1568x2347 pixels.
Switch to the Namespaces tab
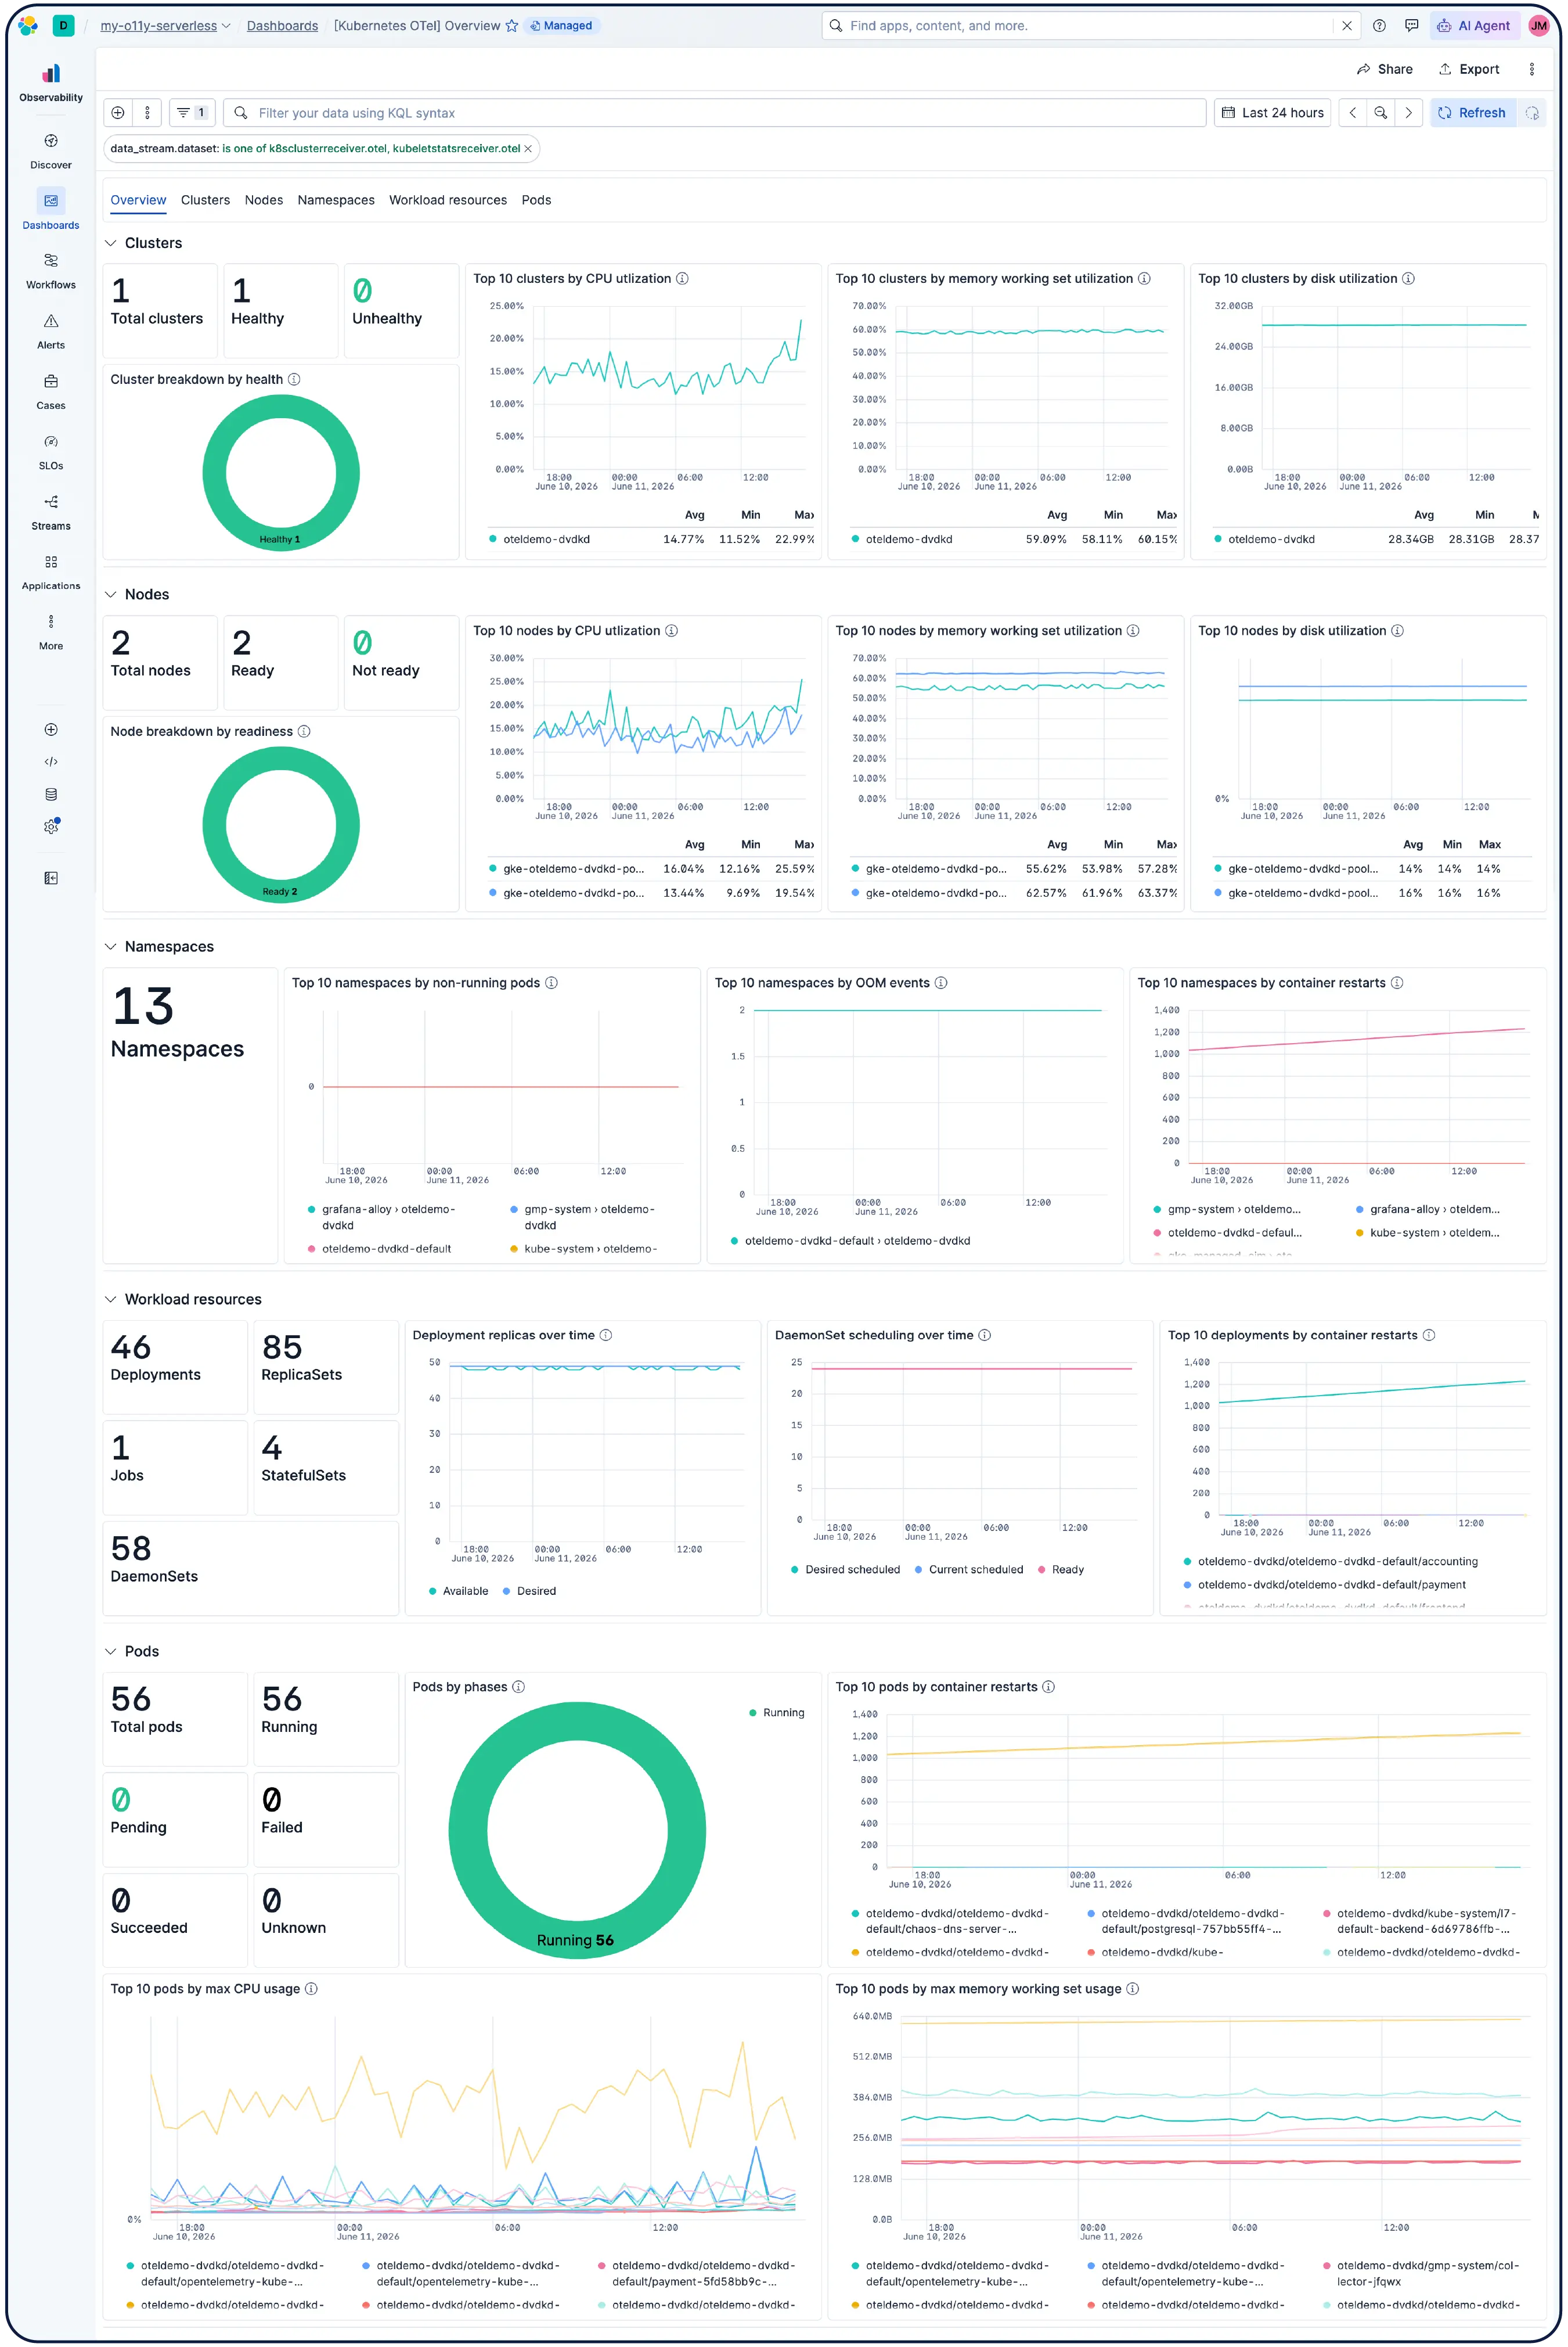pyautogui.click(x=336, y=200)
